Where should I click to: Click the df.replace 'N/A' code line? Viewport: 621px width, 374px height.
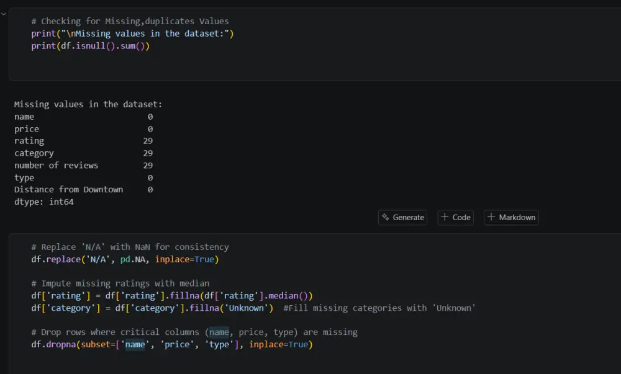click(125, 259)
